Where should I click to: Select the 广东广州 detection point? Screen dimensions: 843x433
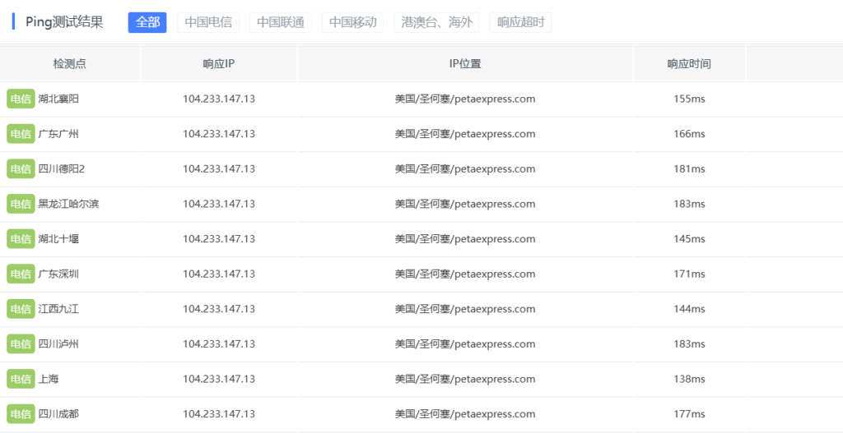point(58,134)
